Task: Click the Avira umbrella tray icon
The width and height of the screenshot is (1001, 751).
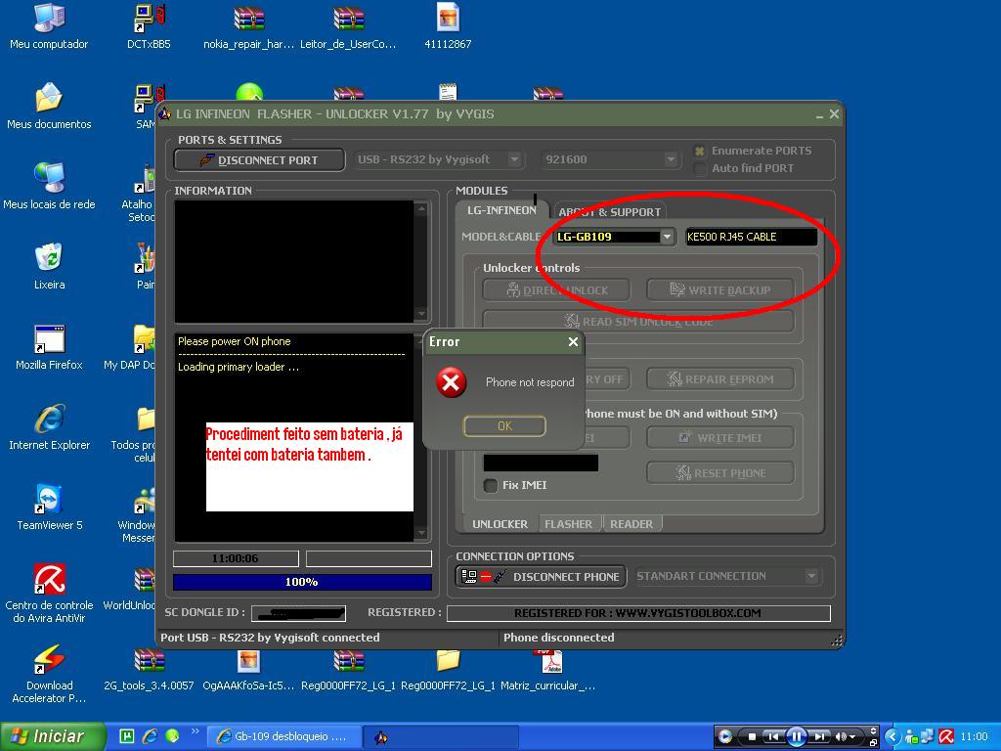Action: coord(946,736)
